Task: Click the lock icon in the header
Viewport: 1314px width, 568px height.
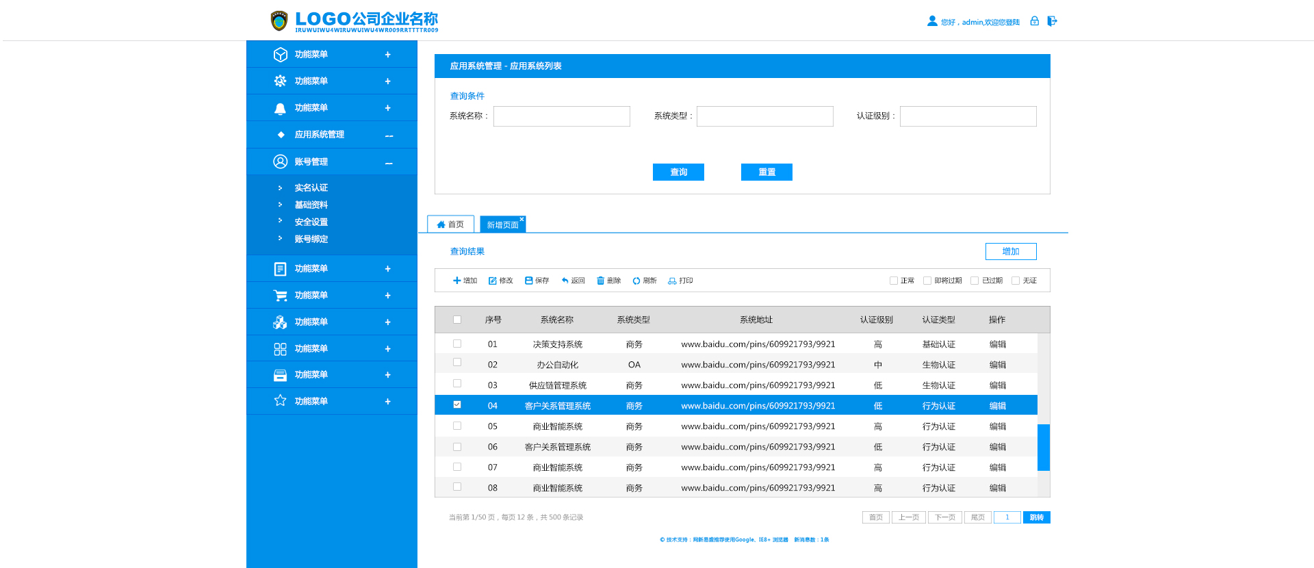Action: click(x=1035, y=21)
